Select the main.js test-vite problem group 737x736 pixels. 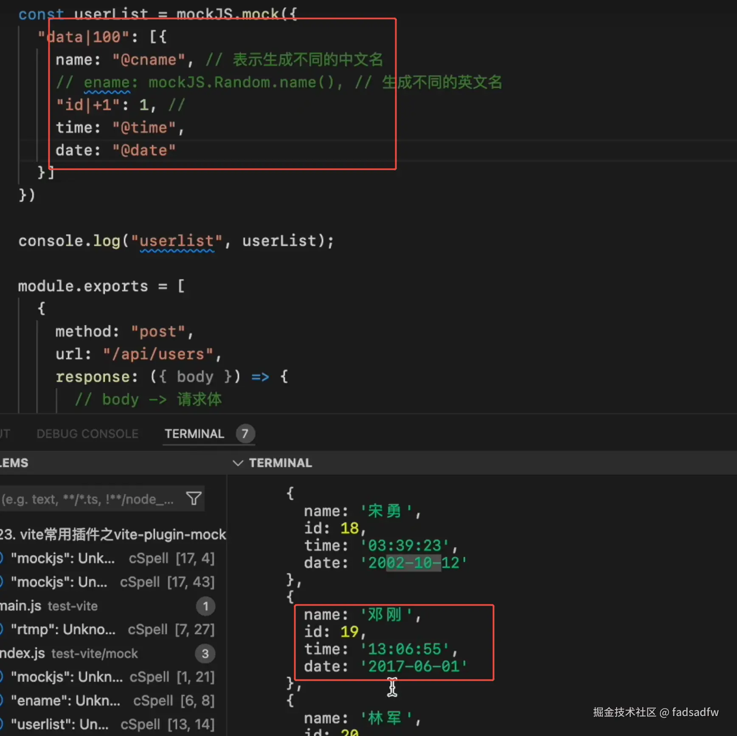tap(49, 606)
